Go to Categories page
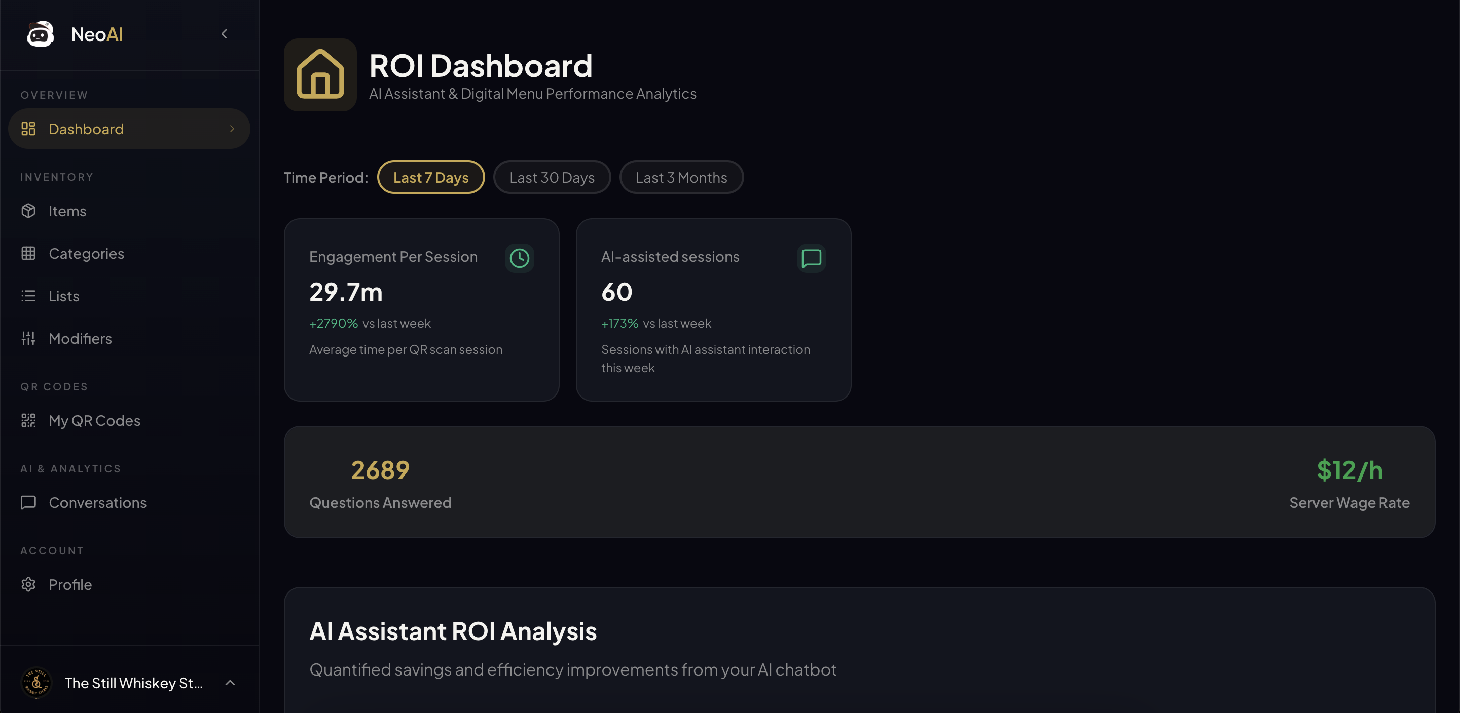 click(x=129, y=253)
